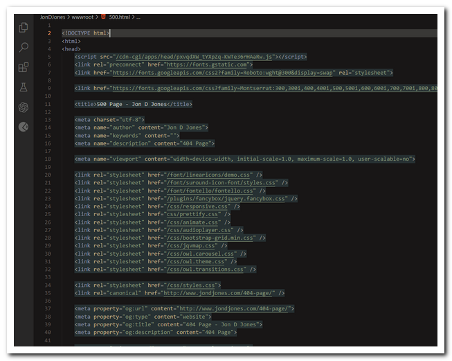Viewport: 452px width, 361px height.
Task: Click line number 11 in gutter
Action: (48, 104)
